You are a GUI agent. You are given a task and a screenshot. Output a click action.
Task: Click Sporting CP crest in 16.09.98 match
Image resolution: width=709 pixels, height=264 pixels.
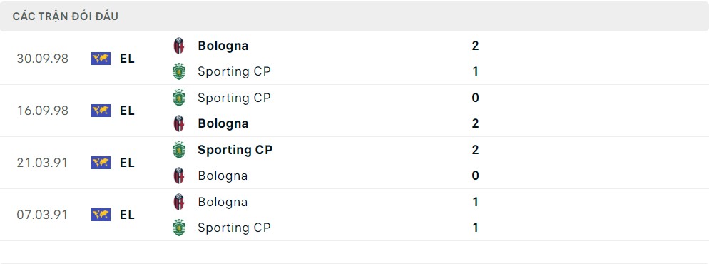pos(179,98)
